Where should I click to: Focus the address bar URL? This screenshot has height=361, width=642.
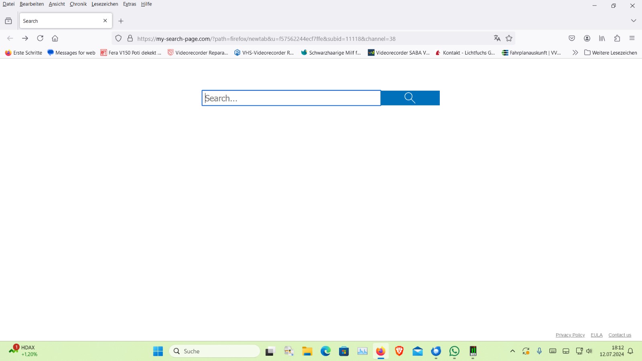pyautogui.click(x=266, y=39)
